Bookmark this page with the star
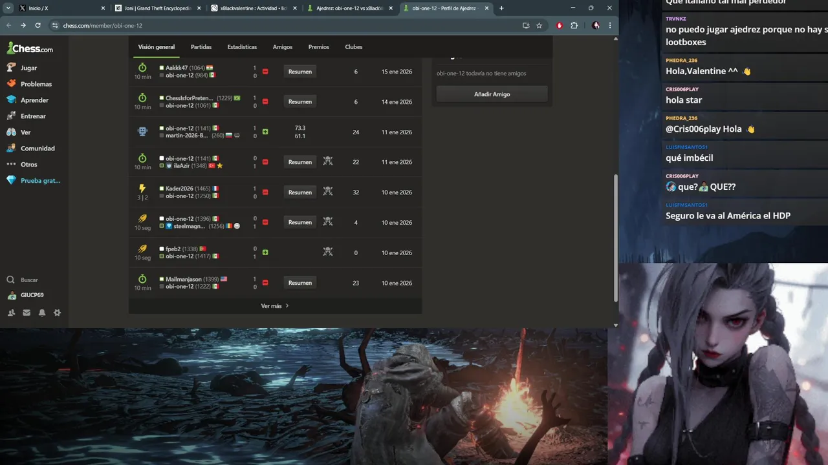 539,25
